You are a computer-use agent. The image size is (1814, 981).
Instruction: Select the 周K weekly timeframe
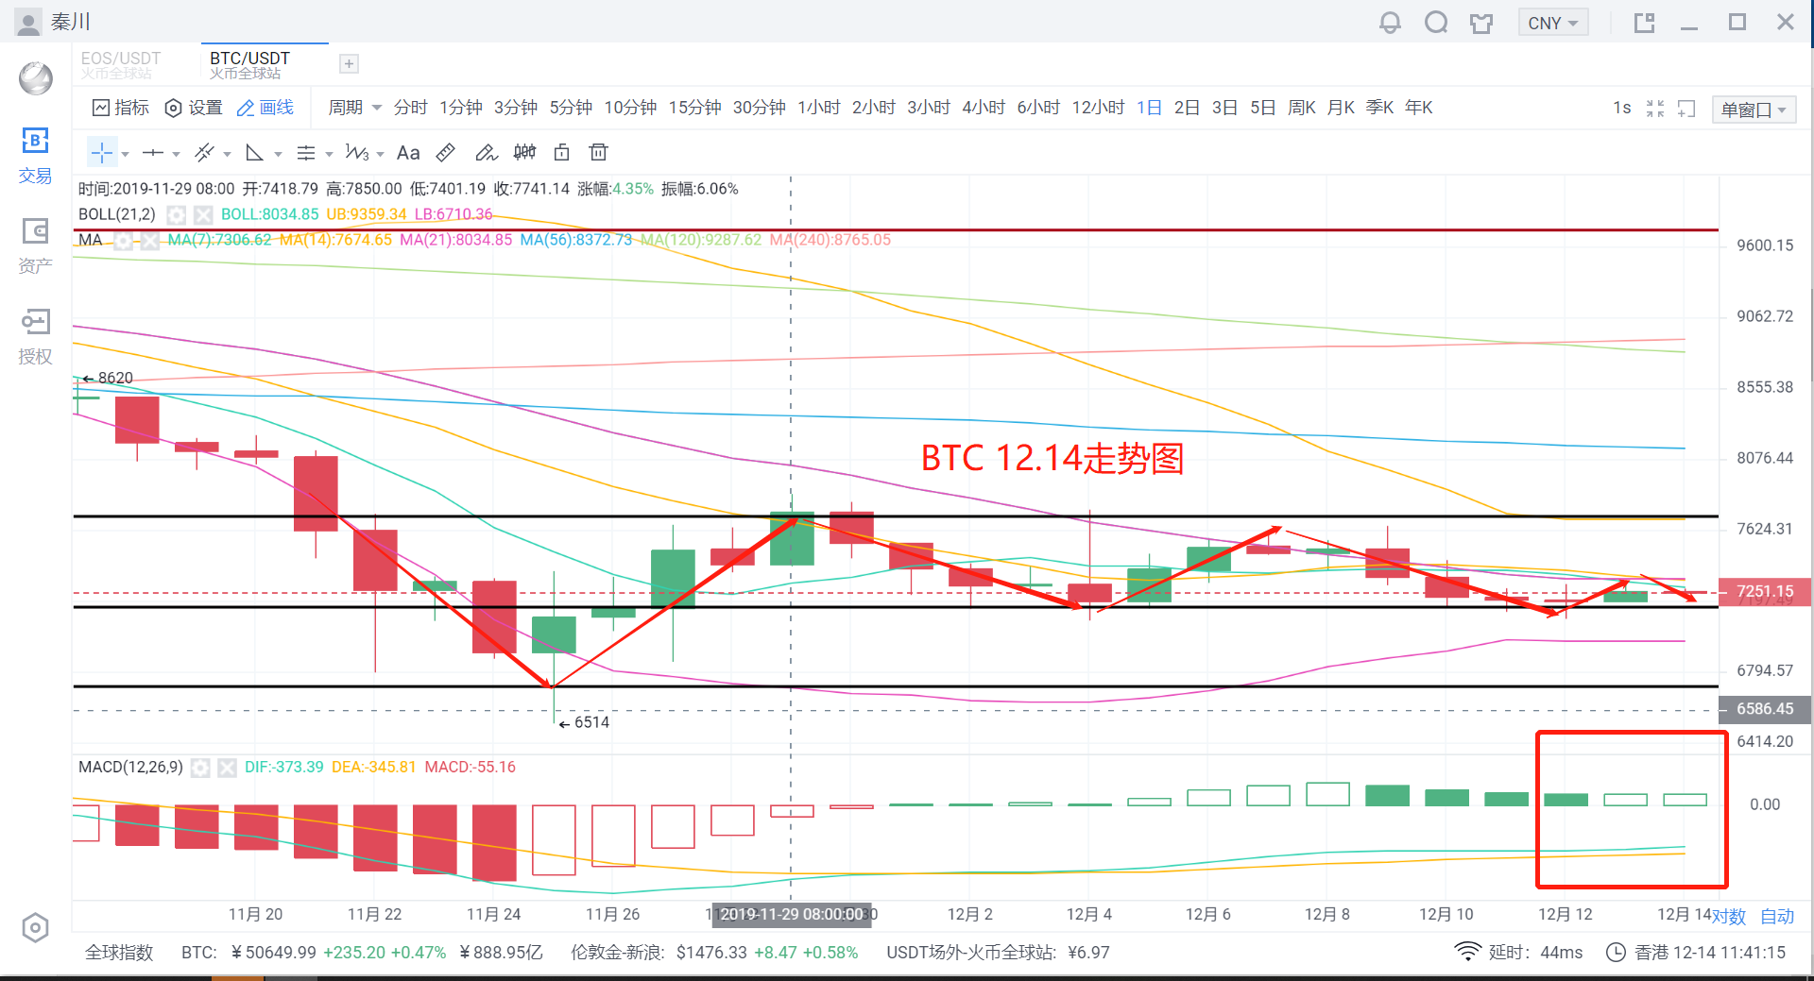tap(1302, 108)
